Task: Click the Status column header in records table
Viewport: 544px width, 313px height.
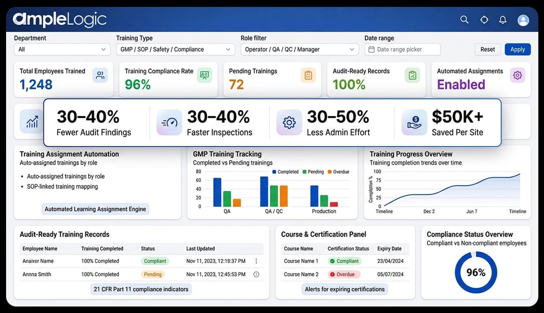Action: 148,249
